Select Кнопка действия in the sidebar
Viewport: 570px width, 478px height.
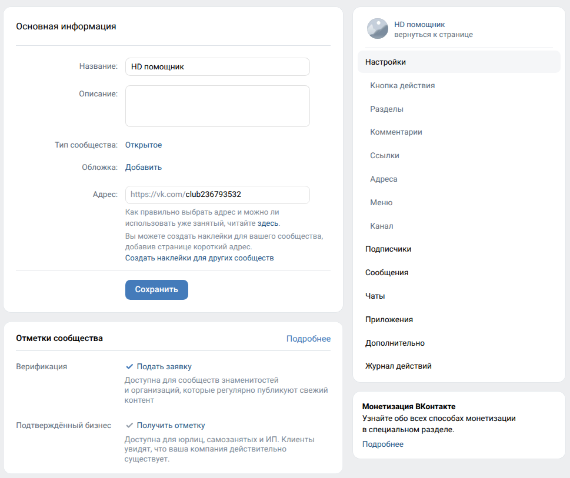click(x=402, y=86)
